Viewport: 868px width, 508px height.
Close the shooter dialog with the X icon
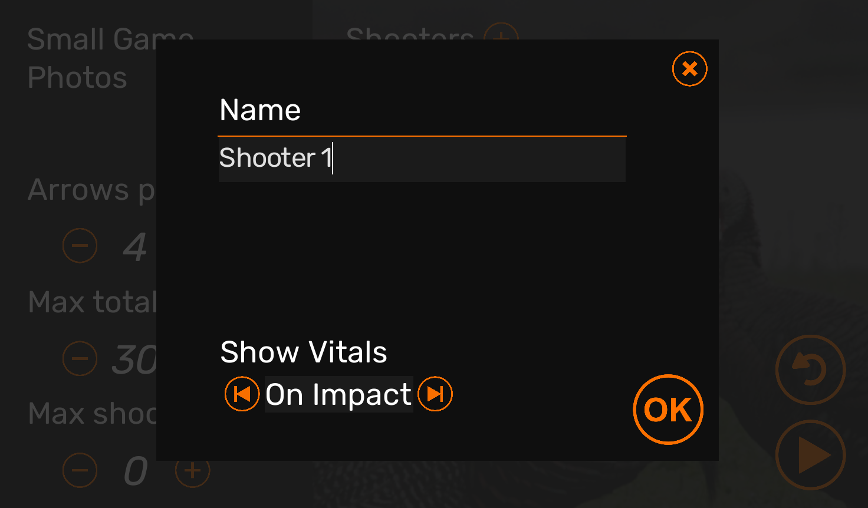click(x=689, y=69)
